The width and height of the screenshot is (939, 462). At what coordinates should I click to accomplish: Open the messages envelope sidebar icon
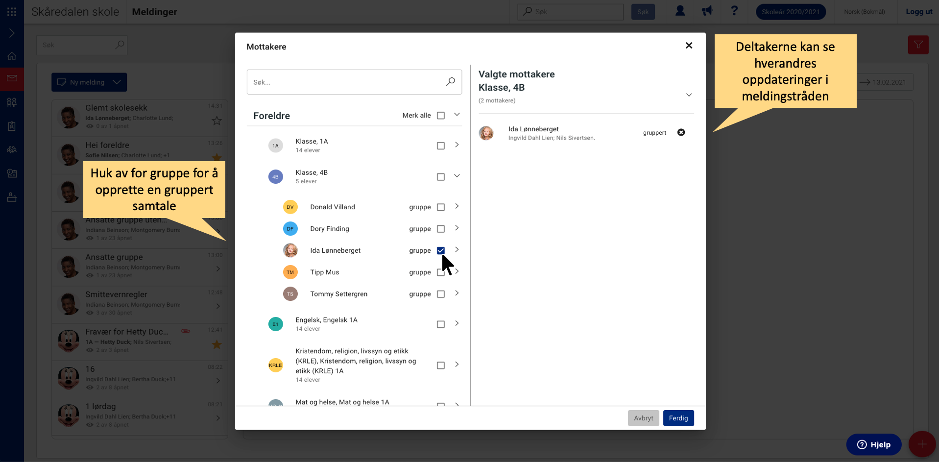pos(12,78)
